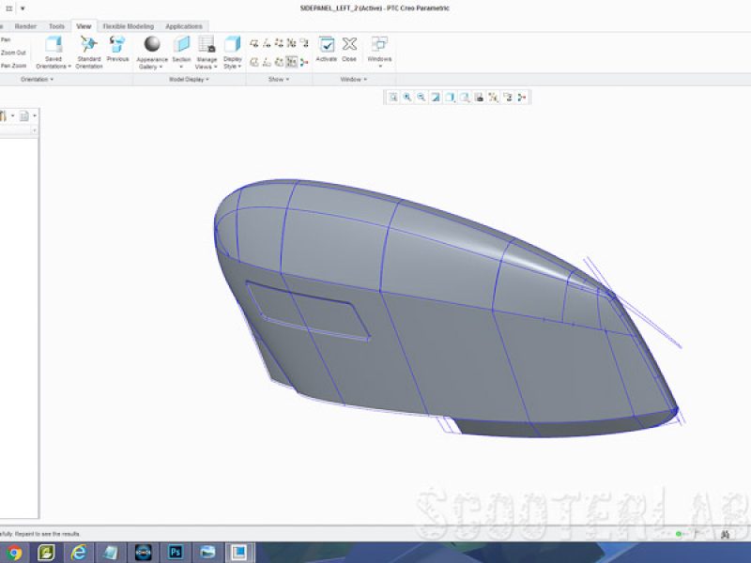Toggle the highlighted display button in Show group

coord(291,62)
